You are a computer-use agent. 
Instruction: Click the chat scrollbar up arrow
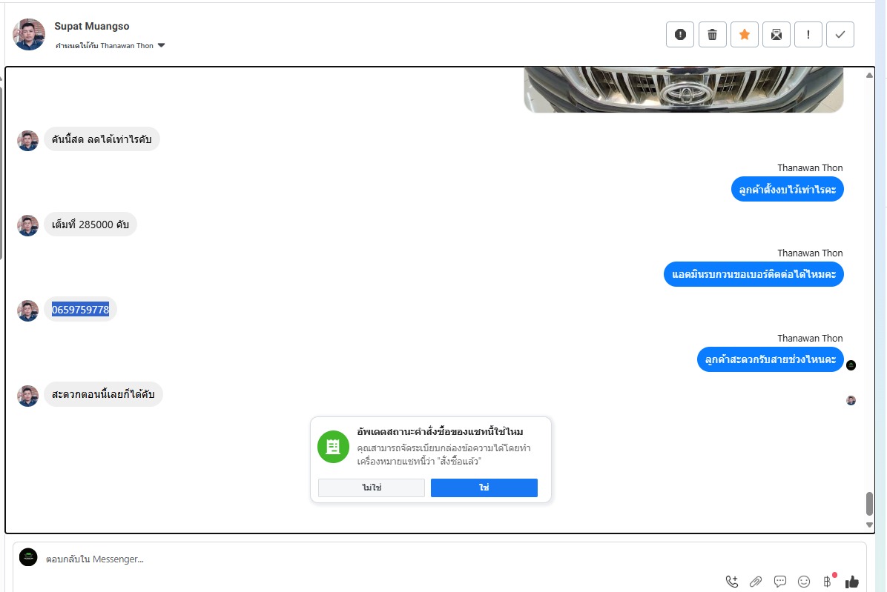click(869, 75)
